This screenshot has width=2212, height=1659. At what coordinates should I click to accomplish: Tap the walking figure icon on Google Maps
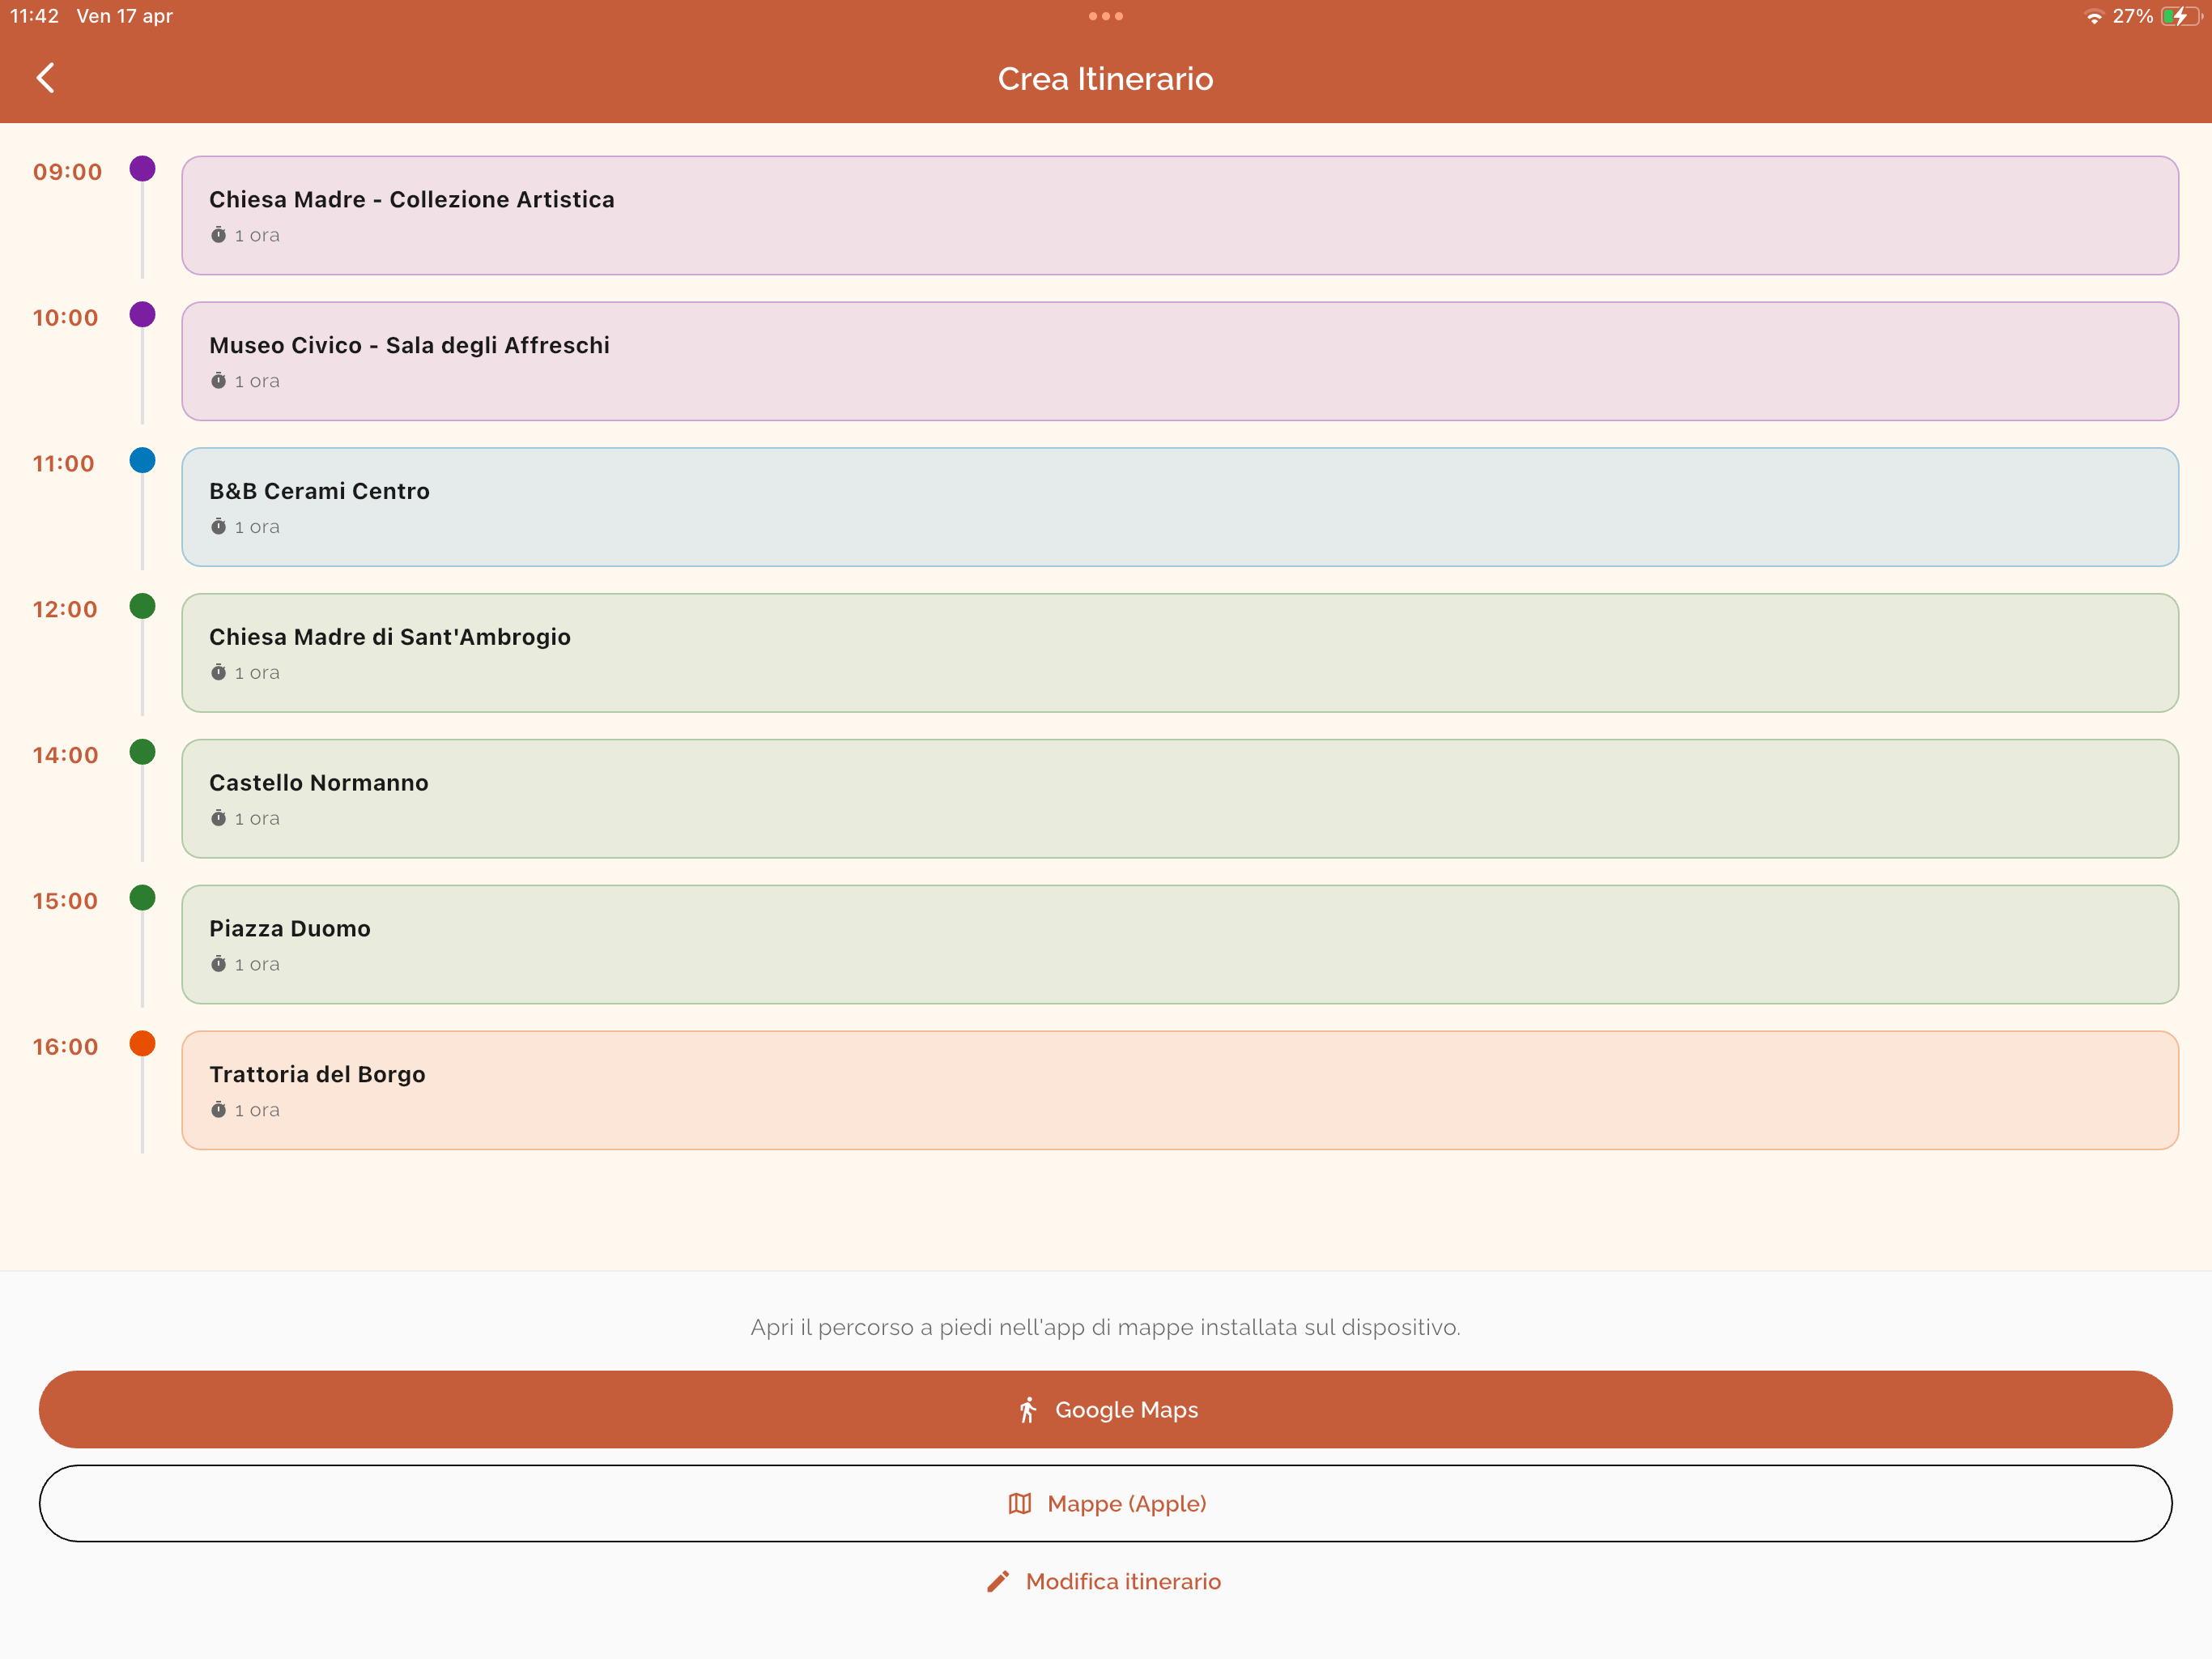1027,1410
